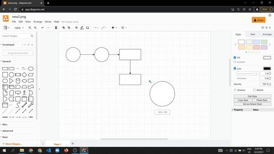Select the Curve S-shaped connector shape

pos(18,105)
